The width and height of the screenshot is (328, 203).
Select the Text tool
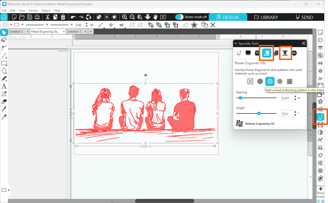coord(4,86)
